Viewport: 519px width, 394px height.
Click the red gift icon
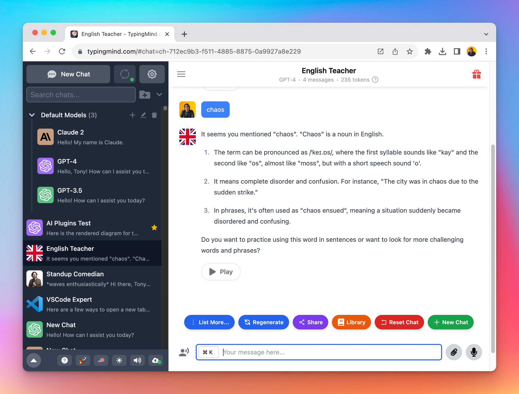pos(476,74)
